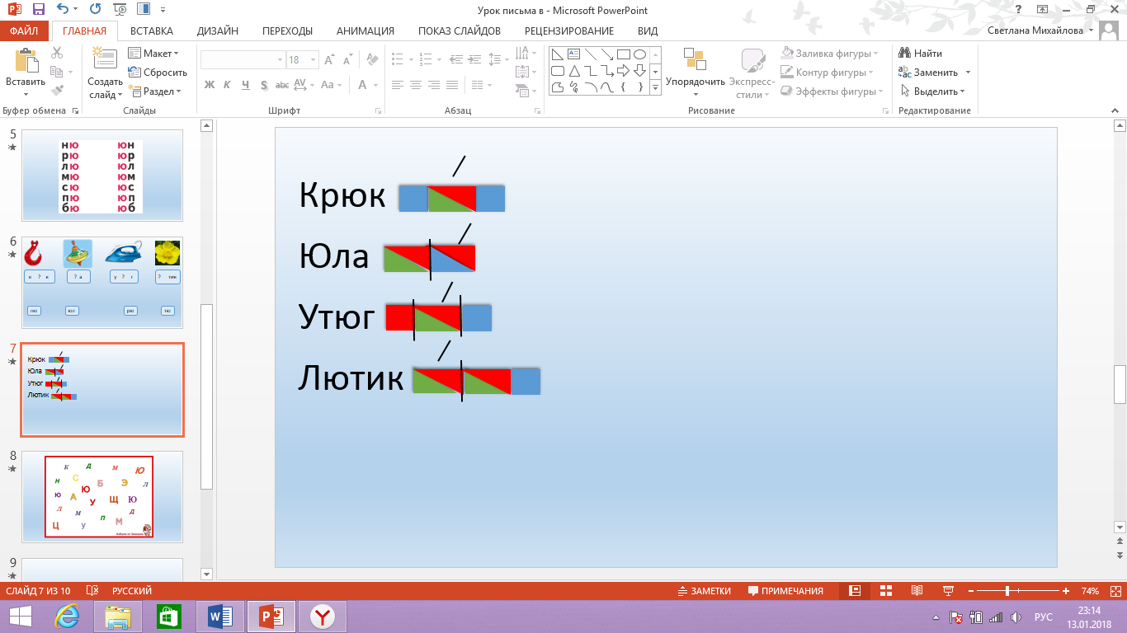Switch to the АНИМАЦИЯ tab
Image resolution: width=1127 pixels, height=633 pixels.
365,31
